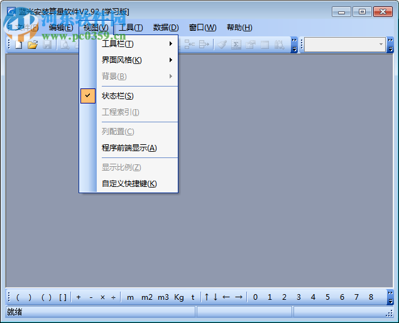The width and height of the screenshot is (399, 323).
Task: Insert a right parenthesis symbol
Action: [x=30, y=297]
